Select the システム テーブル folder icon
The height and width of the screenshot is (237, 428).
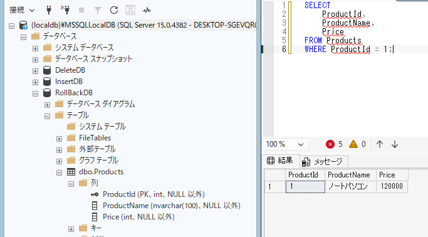[x=71, y=127]
